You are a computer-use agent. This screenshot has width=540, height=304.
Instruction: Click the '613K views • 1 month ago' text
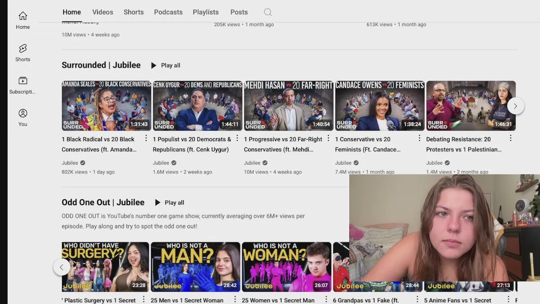point(396,24)
